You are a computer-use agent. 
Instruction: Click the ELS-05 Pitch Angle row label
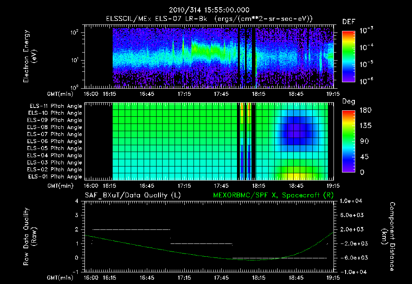[55, 148]
